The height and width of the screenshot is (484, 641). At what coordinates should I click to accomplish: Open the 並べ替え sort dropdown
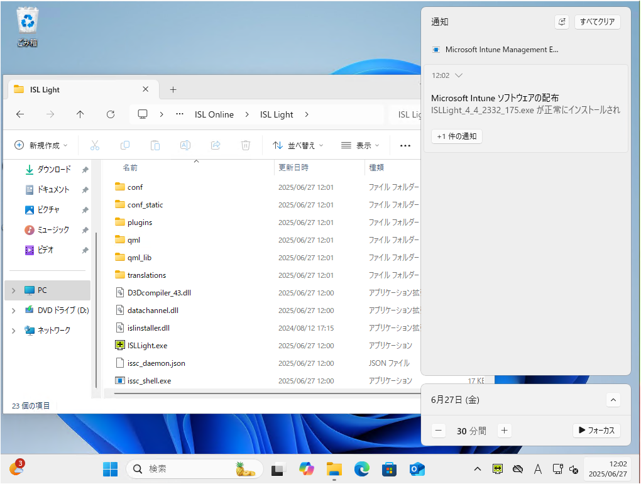298,145
